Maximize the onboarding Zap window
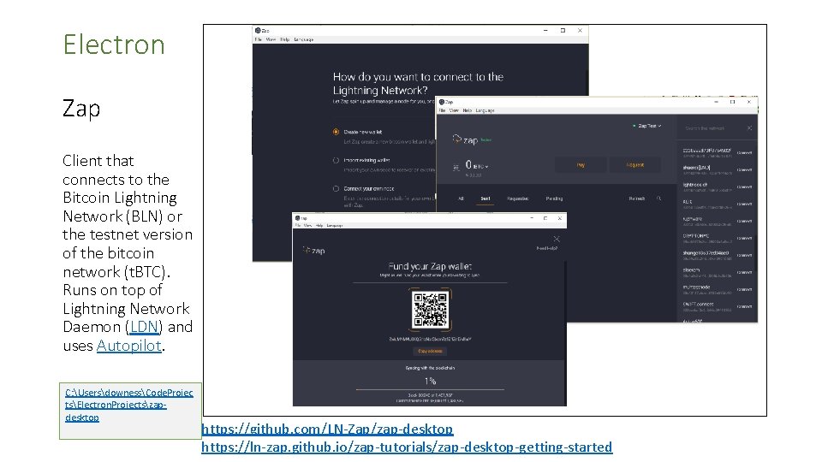Image resolution: width=822 pixels, height=462 pixels. [x=563, y=31]
